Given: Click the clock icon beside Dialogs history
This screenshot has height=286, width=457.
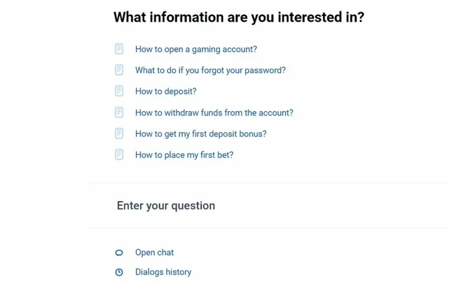Looking at the screenshot, I should point(119,272).
